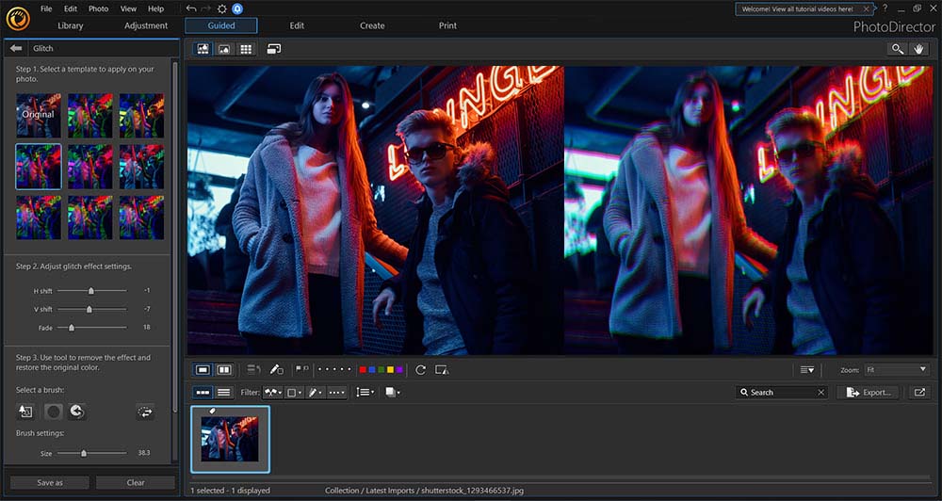Select the round brush tool
This screenshot has width=942, height=501.
click(54, 412)
